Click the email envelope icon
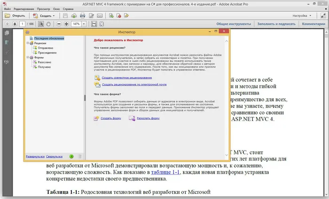This screenshot has width=329, height=199. click(100, 16)
